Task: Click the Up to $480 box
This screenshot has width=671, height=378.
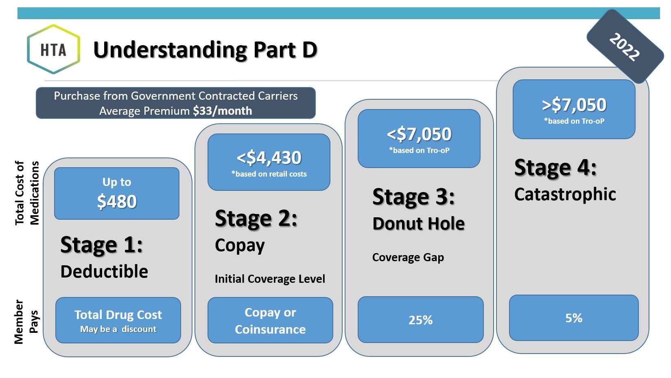Action: [x=117, y=194]
